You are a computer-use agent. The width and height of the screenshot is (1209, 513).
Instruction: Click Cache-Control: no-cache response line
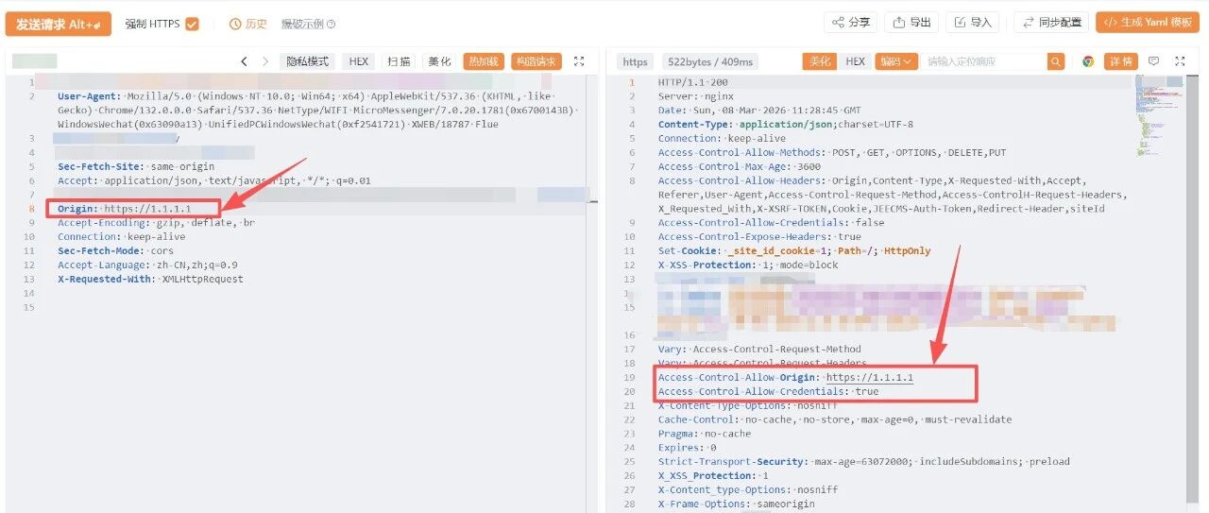(x=834, y=419)
